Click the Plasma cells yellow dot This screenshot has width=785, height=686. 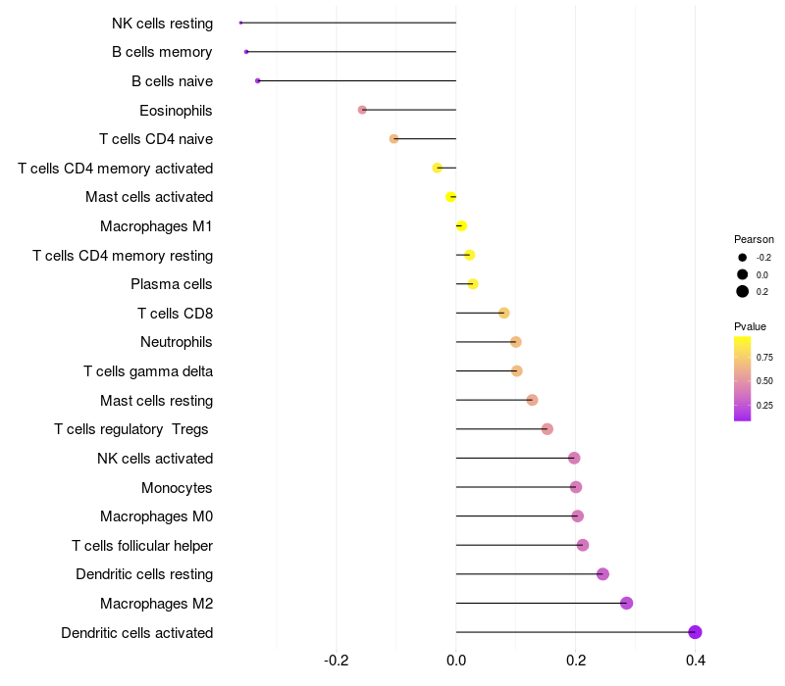pos(473,284)
